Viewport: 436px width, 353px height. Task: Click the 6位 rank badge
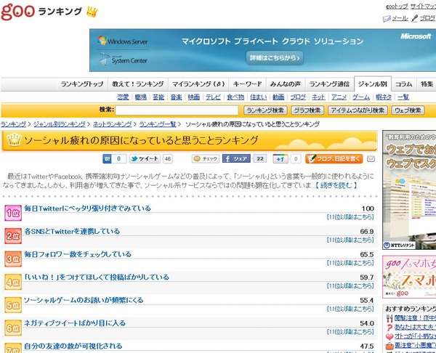[13, 328]
